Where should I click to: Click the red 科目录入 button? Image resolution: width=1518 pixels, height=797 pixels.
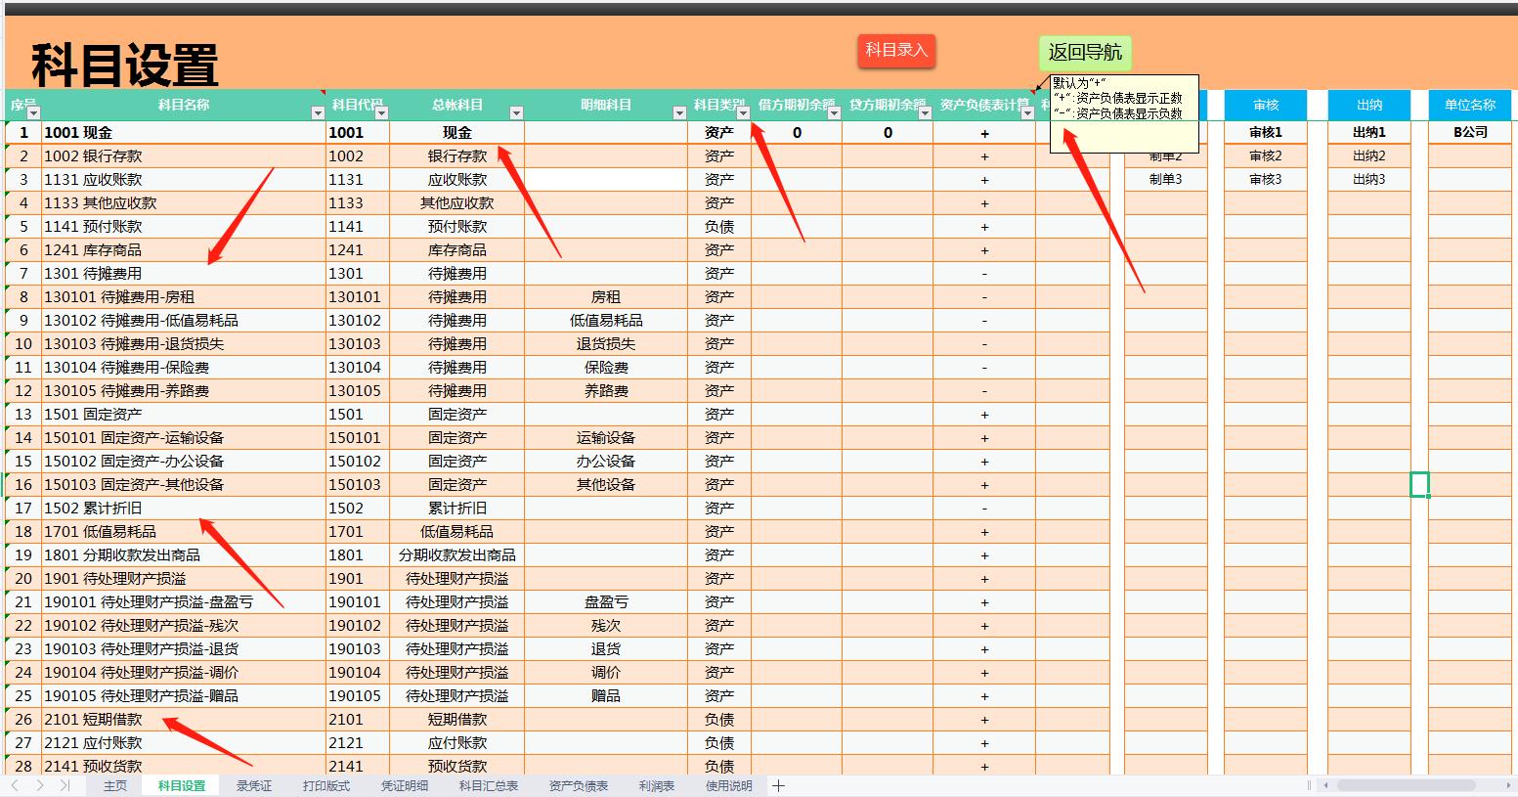[895, 51]
